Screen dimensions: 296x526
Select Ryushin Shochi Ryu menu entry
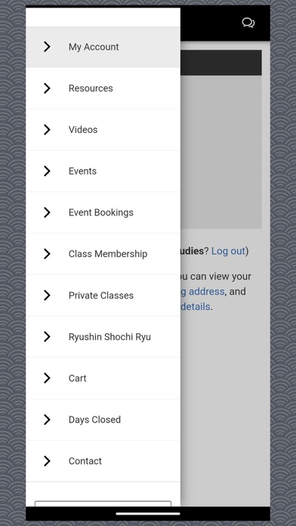coord(103,337)
